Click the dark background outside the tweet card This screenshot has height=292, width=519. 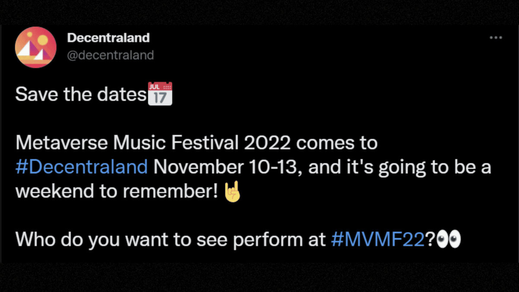[259, 279]
